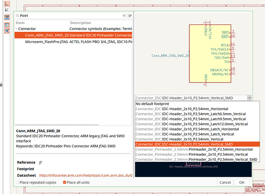The width and height of the screenshot is (265, 194).
Task: Open the footprint selection dropdown arrow
Action: tap(250, 98)
